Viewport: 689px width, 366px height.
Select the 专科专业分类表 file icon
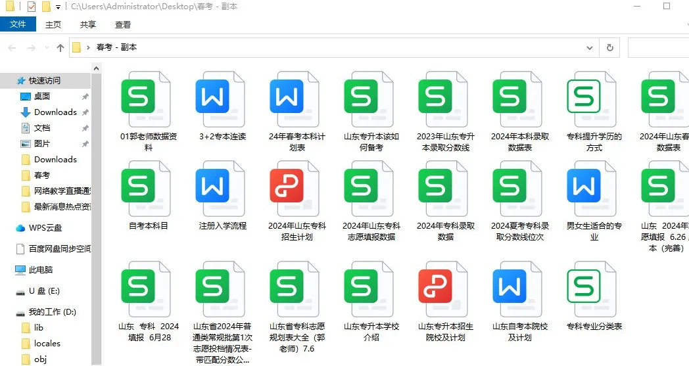[592, 289]
